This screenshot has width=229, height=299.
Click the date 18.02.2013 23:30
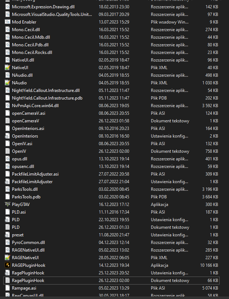click(x=114, y=7)
